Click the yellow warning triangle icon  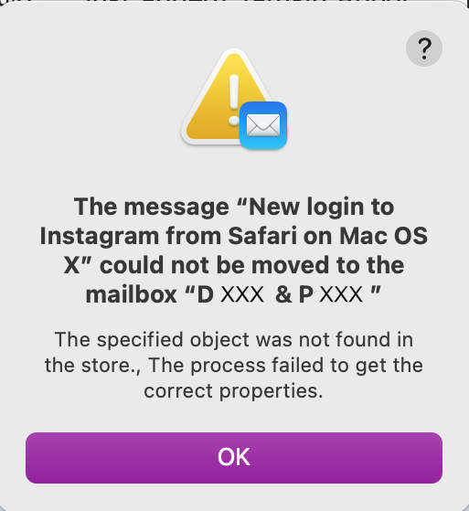[x=225, y=98]
